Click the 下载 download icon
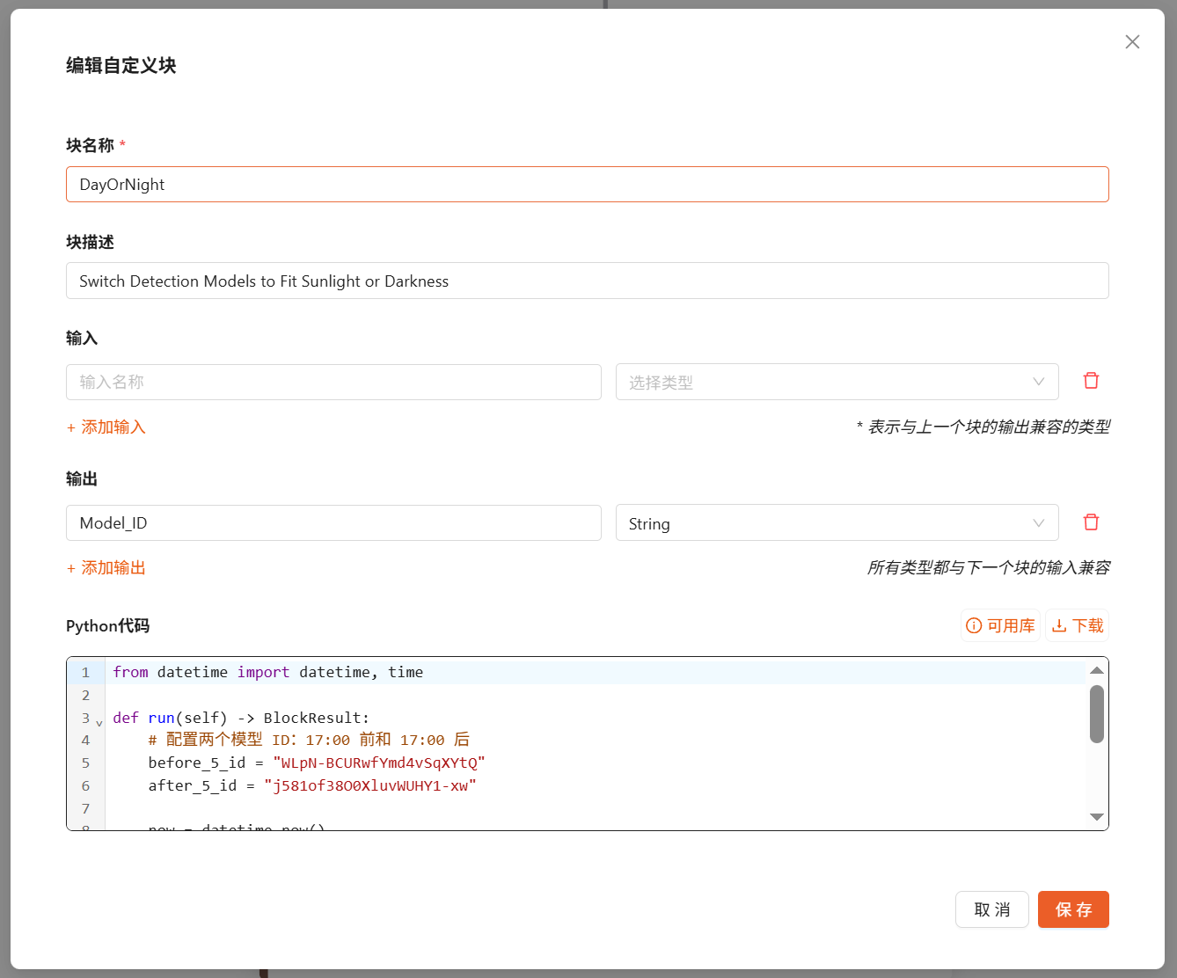 point(1059,625)
